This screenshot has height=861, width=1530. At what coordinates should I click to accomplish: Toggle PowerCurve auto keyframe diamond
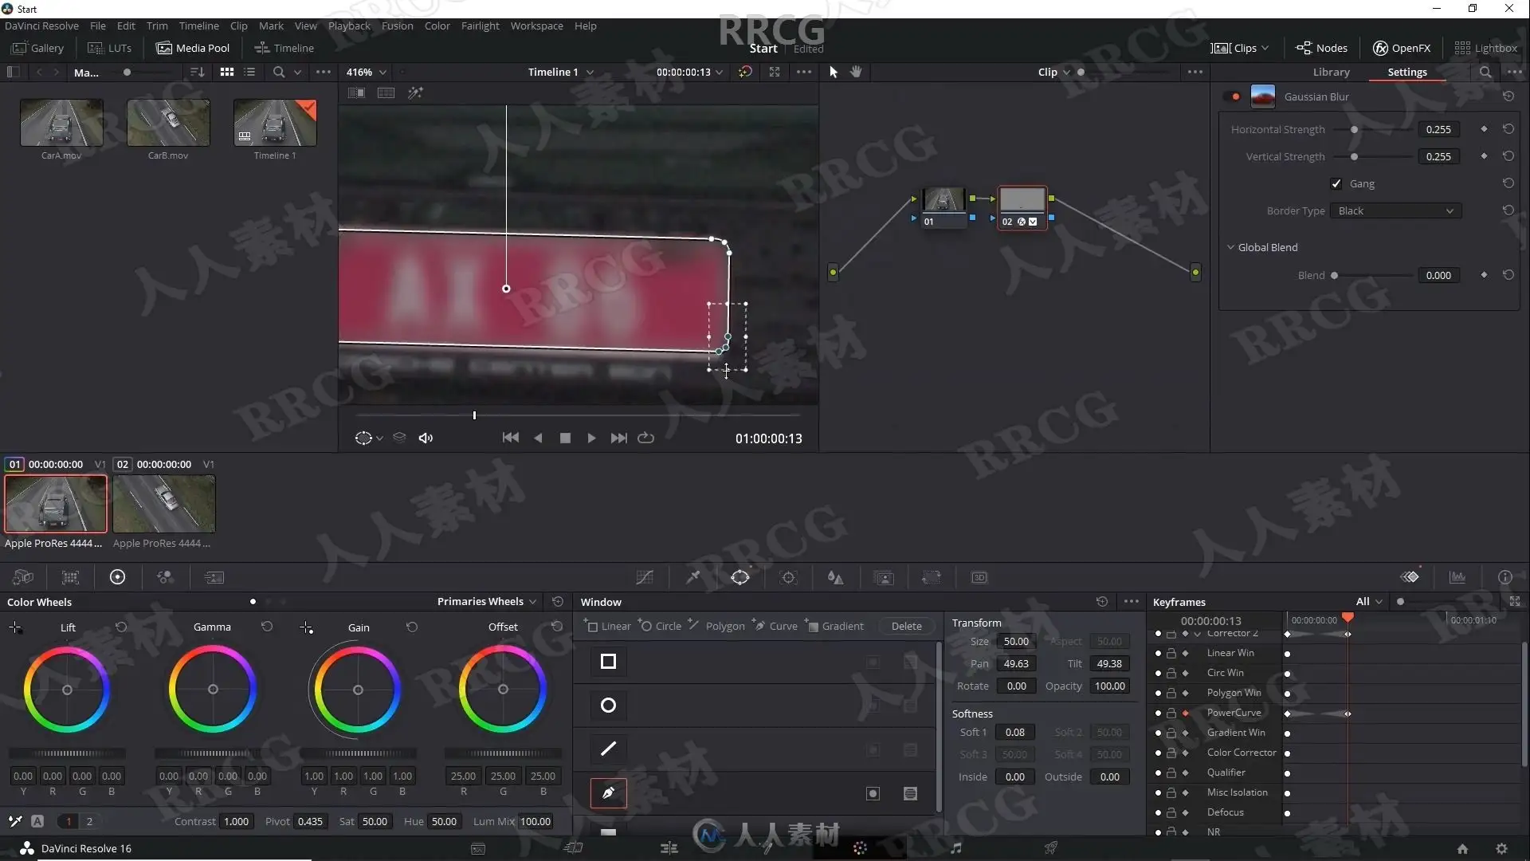(1185, 713)
